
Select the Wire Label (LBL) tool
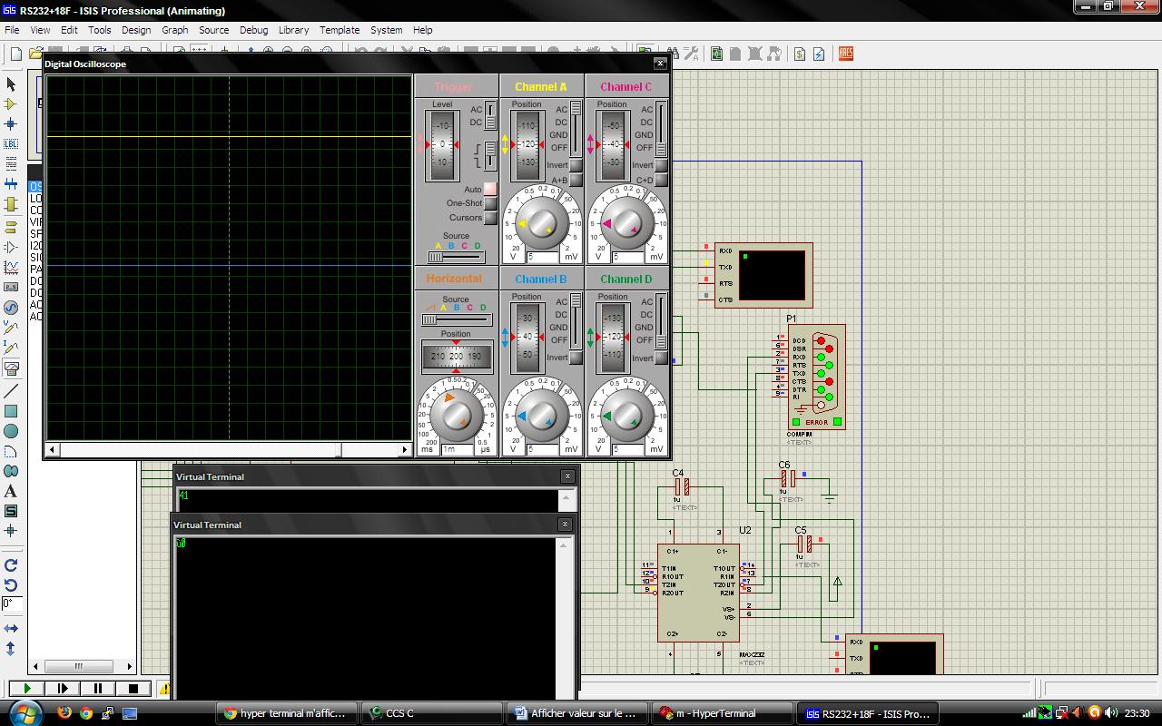[11, 144]
